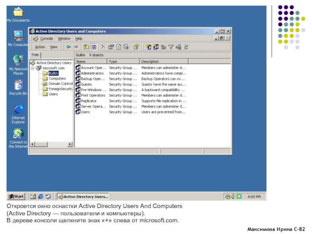Toggle the Show/Hide console tree button
The width and height of the screenshot is (312, 234).
[x=94, y=47]
